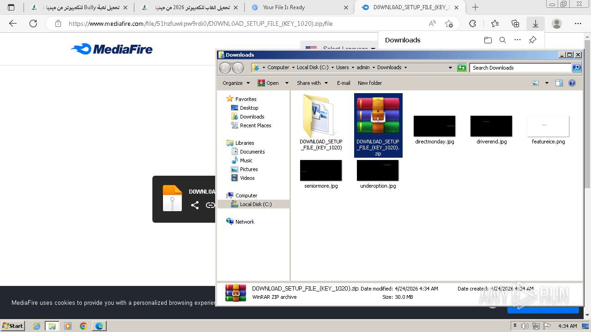Click New folder in Explorer toolbar
Image resolution: width=591 pixels, height=332 pixels.
(370, 83)
